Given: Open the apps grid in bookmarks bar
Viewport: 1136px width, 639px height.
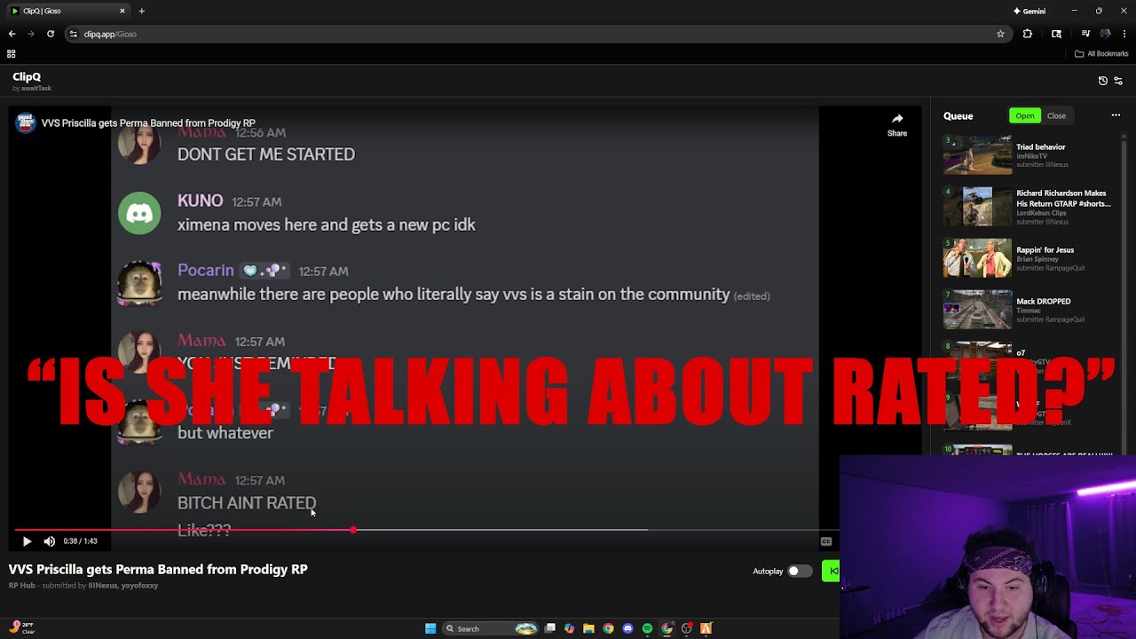Looking at the screenshot, I should click(x=12, y=53).
